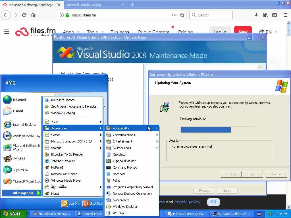The height and width of the screenshot is (218, 291).
Task: Open files.fm site hamburger menu
Action: tap(7, 32)
